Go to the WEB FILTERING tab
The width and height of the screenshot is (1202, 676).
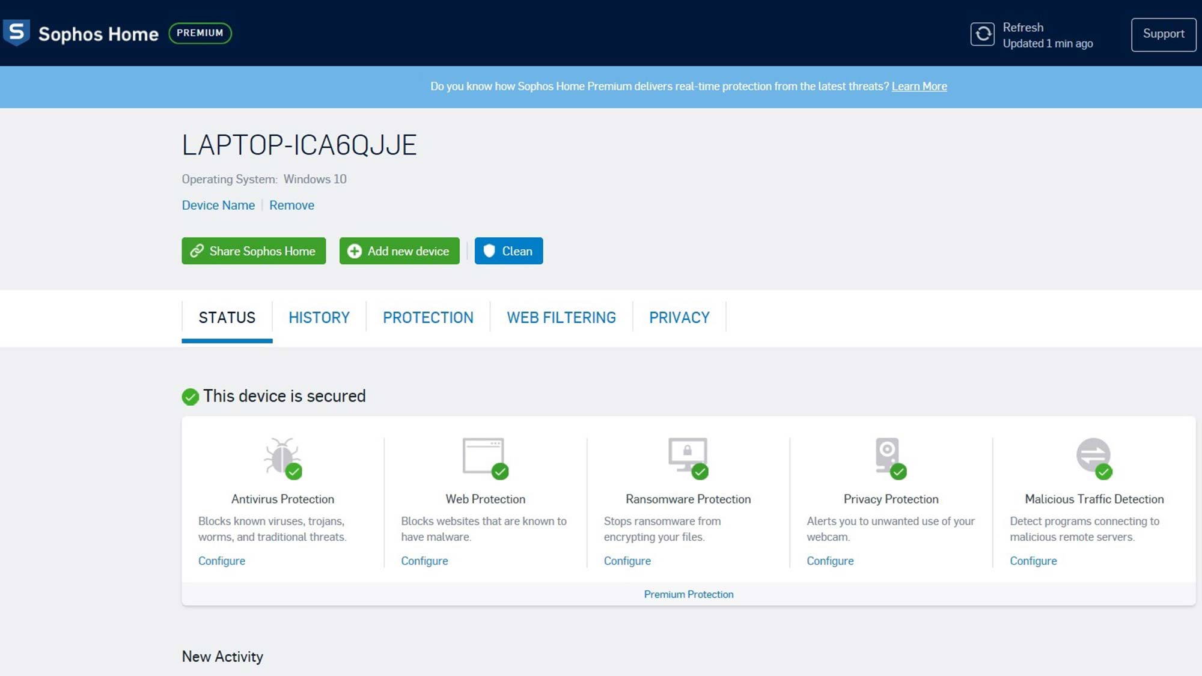click(x=561, y=317)
